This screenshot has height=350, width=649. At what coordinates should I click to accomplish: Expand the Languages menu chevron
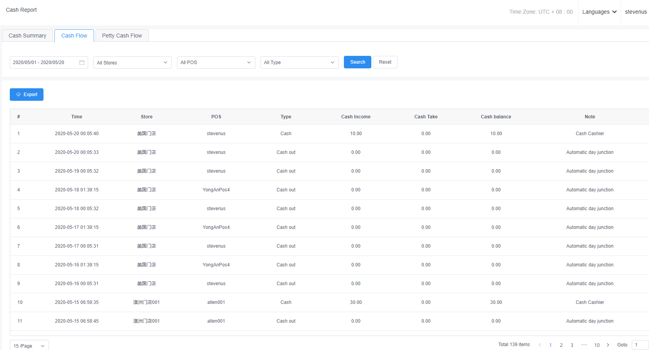[x=615, y=12]
